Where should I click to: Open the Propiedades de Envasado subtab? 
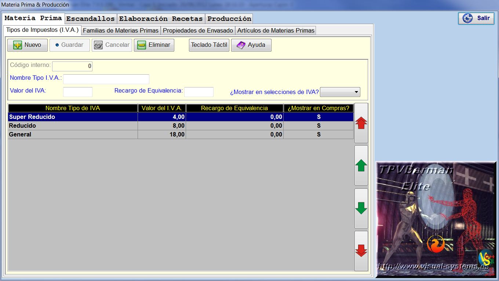pos(198,30)
